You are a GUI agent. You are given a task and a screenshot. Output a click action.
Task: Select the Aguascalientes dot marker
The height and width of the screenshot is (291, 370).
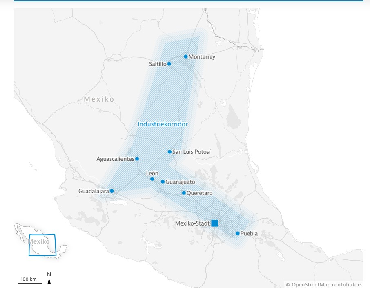(137, 159)
